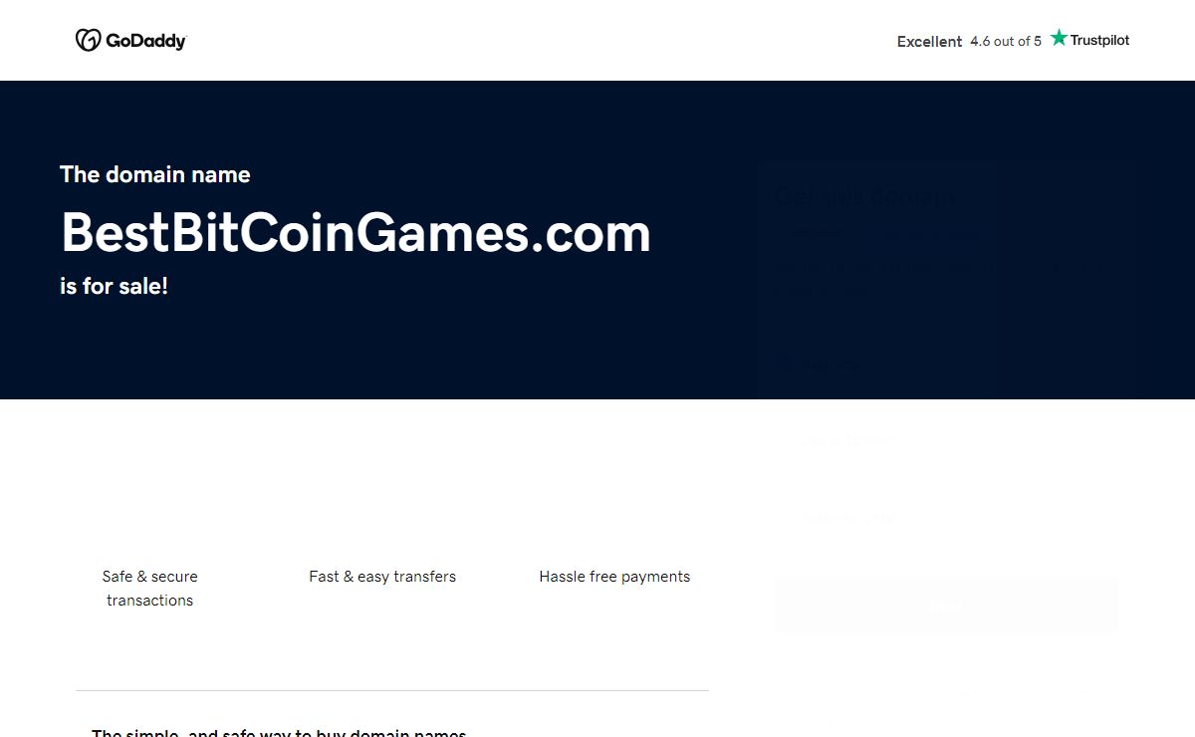This screenshot has height=737, width=1195.
Task: Select the faded Lease to own option
Action: pos(846,439)
